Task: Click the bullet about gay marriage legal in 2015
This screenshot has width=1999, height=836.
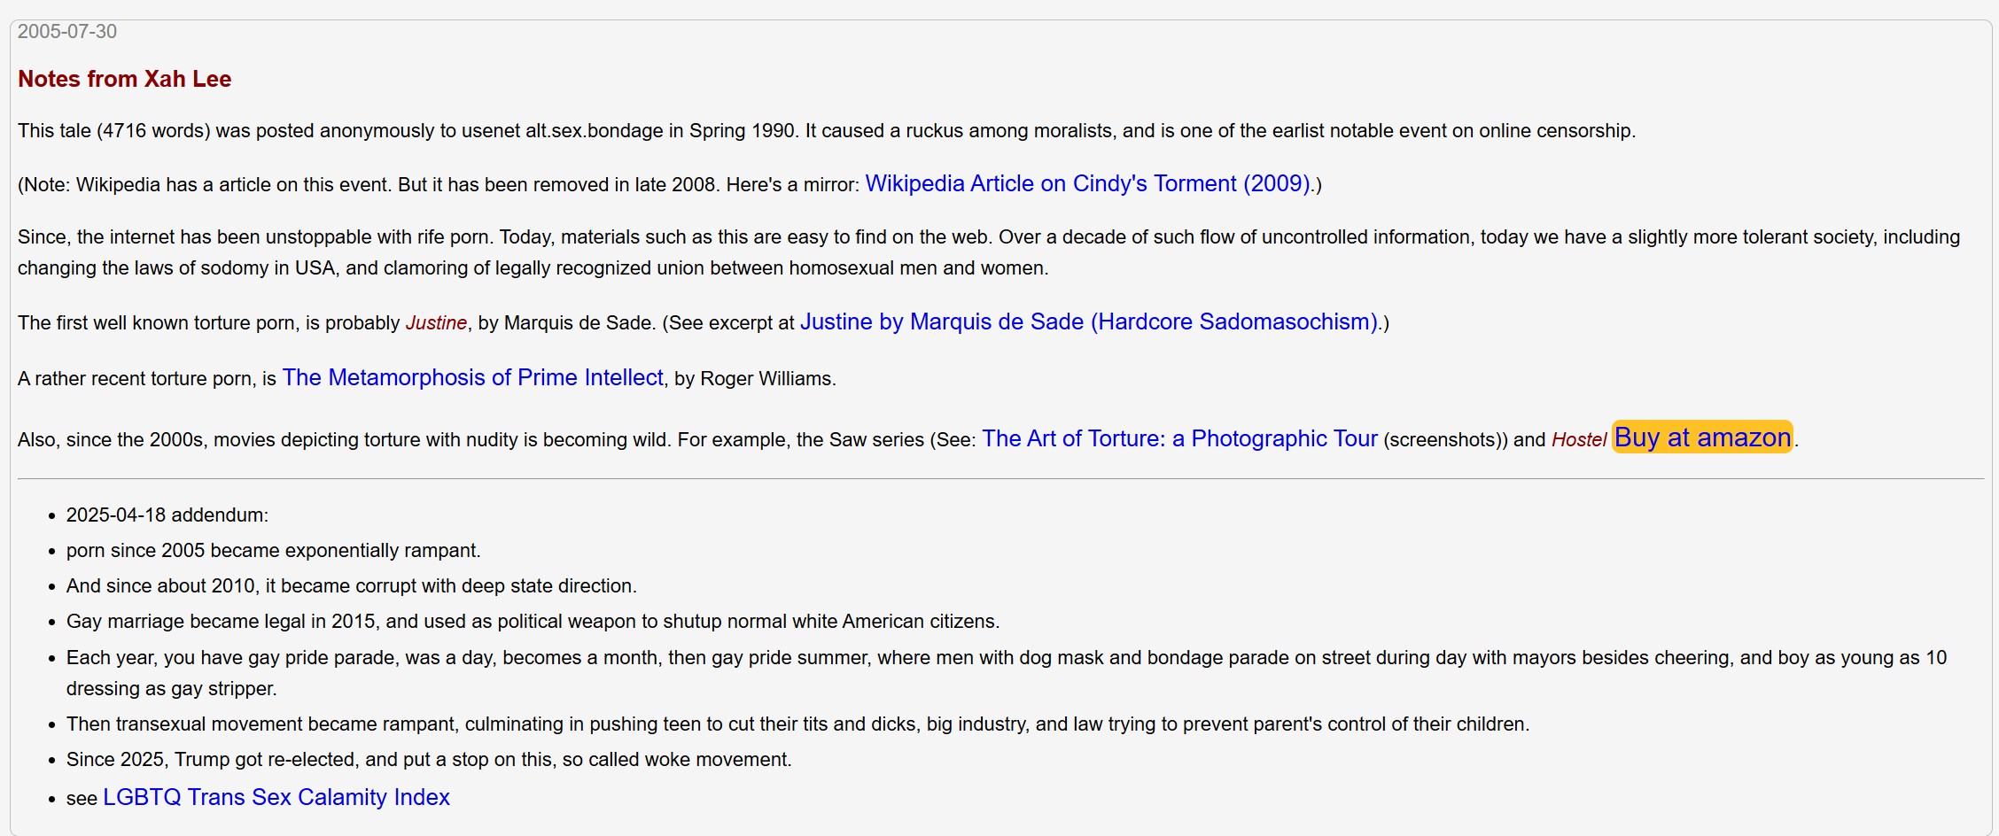Action: coord(533,622)
